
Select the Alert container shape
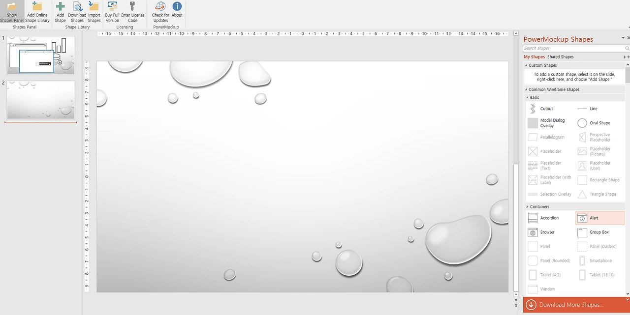[x=600, y=218]
